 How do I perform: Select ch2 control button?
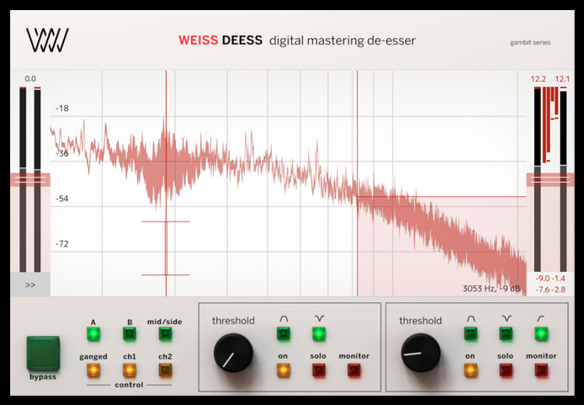(164, 370)
